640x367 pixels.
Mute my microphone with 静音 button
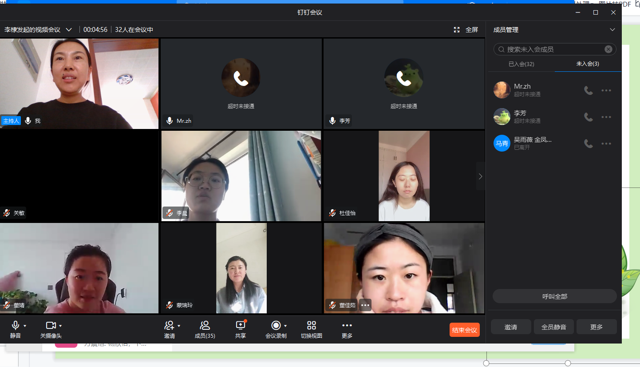(15, 325)
